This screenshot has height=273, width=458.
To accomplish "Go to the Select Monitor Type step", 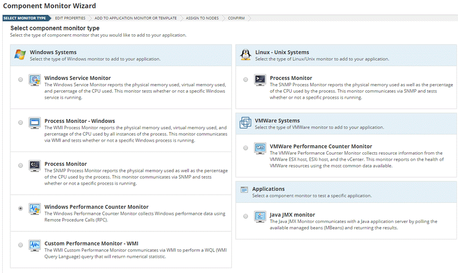I will [x=25, y=18].
